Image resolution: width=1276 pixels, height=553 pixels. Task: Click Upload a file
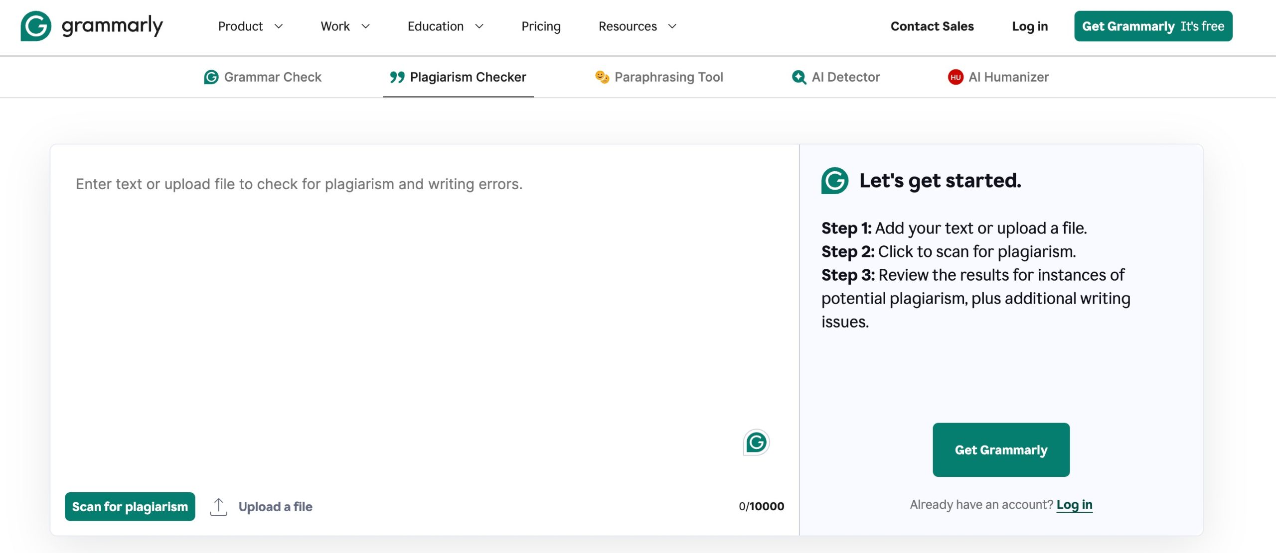(x=275, y=507)
